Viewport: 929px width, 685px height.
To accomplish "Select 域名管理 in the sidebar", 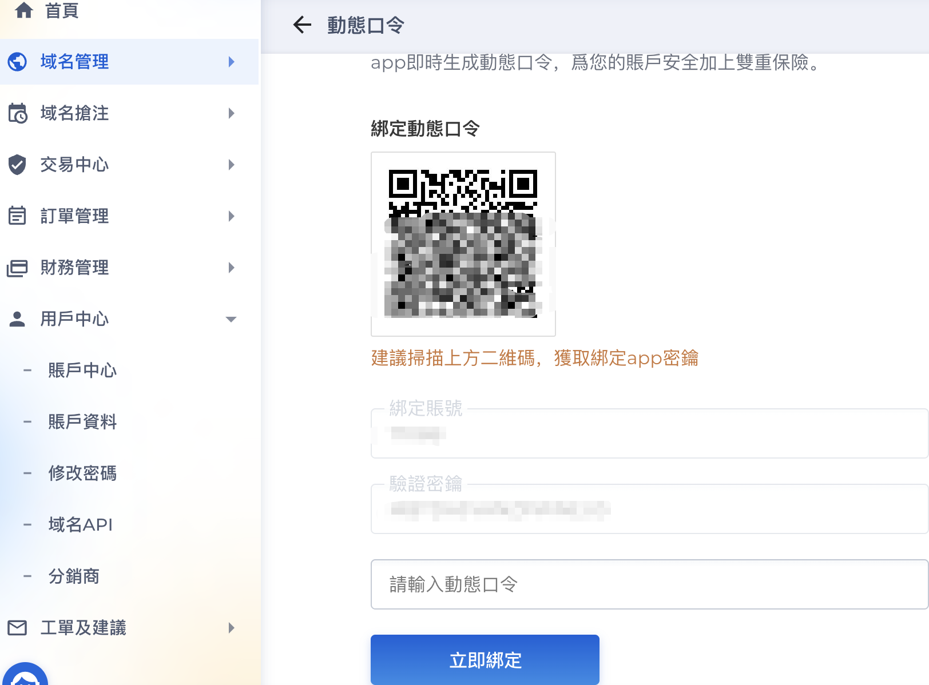I will (x=129, y=62).
